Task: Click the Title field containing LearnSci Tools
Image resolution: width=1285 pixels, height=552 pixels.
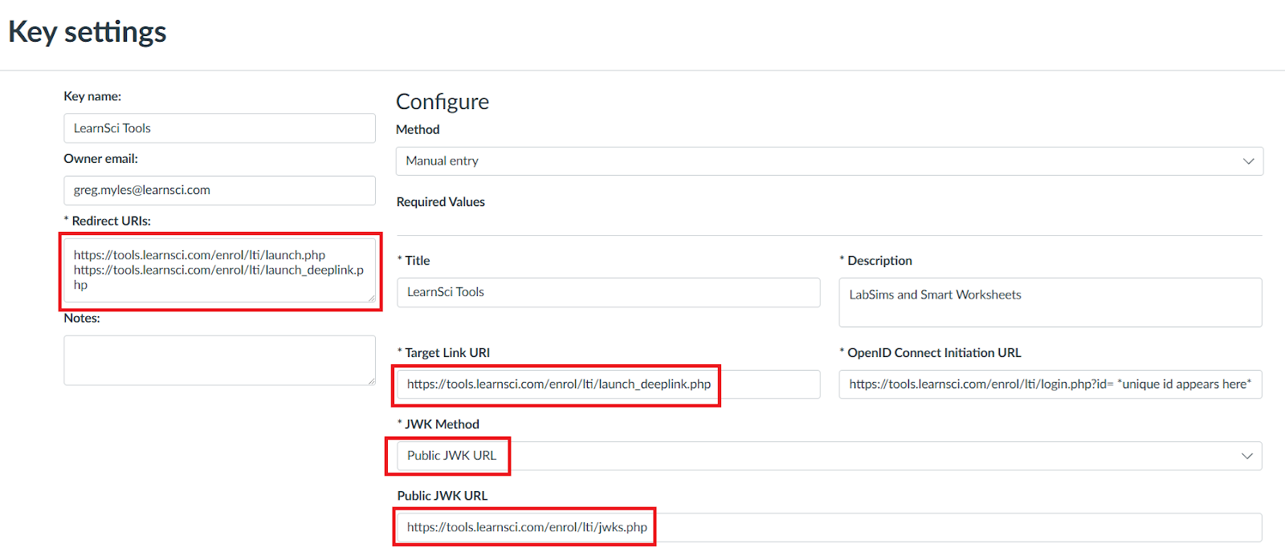Action: click(608, 292)
